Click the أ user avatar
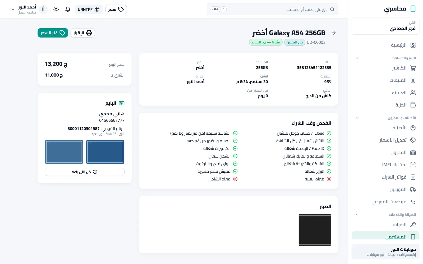The height and width of the screenshot is (264, 423). pyautogui.click(x=43, y=10)
